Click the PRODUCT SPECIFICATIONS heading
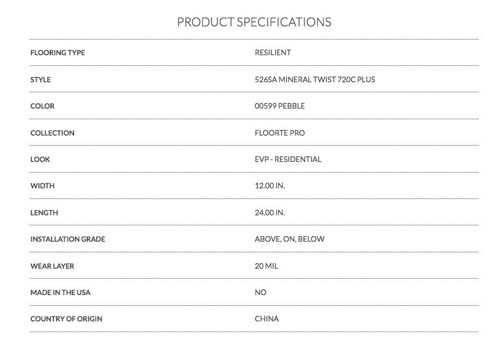This screenshot has width=503, height=361. [254, 22]
